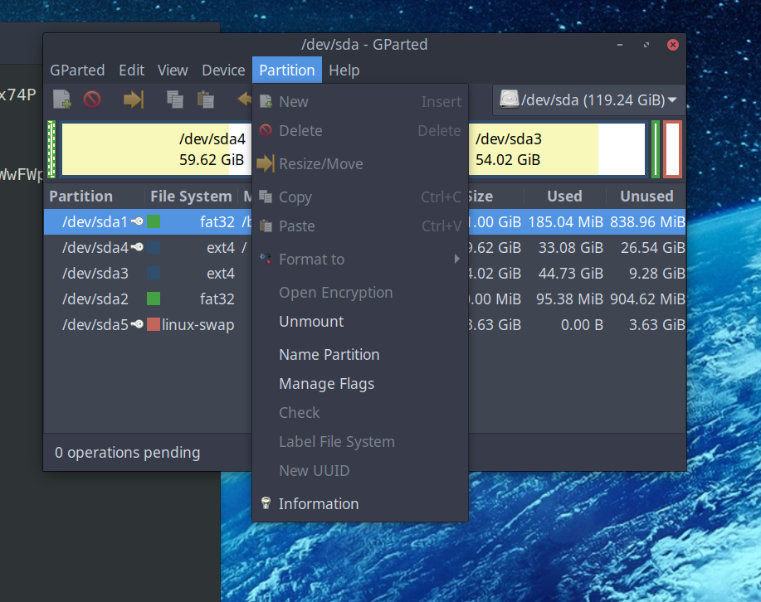761x602 pixels.
Task: Open the Device menu
Action: tap(223, 70)
